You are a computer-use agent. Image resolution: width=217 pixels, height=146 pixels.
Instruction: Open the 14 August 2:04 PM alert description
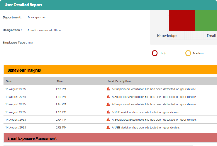[x=153, y=120]
